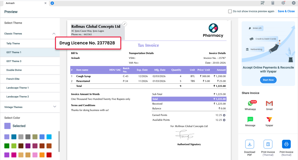Click Invoice No. : 25787 text
Viewport: 298px width, 160px height.
click(x=214, y=58)
